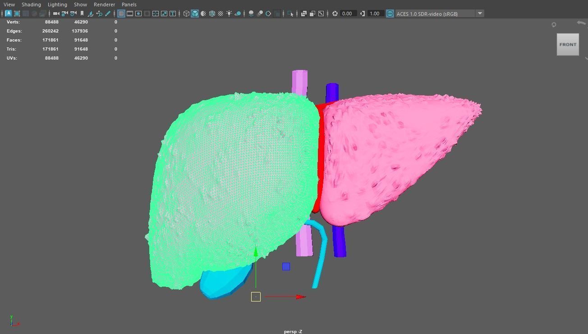The width and height of the screenshot is (588, 334).
Task: Click the 'Faces:' heads-up label
Action: click(x=14, y=40)
